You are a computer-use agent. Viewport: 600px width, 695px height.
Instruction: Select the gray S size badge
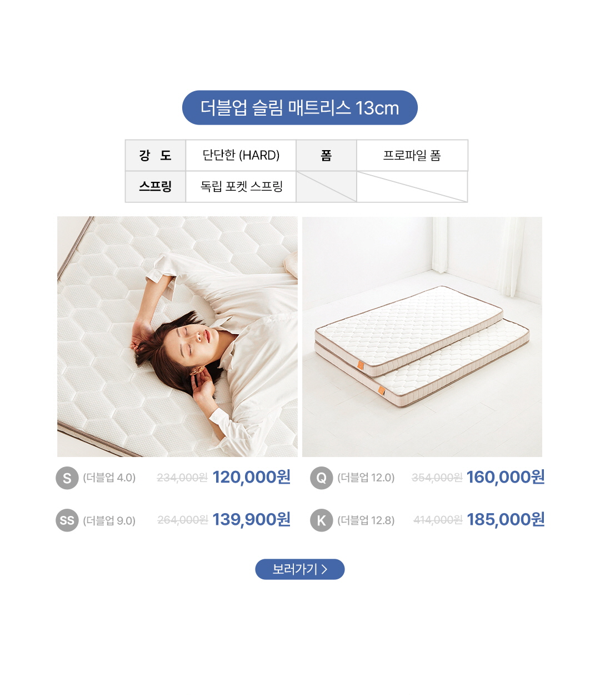67,478
